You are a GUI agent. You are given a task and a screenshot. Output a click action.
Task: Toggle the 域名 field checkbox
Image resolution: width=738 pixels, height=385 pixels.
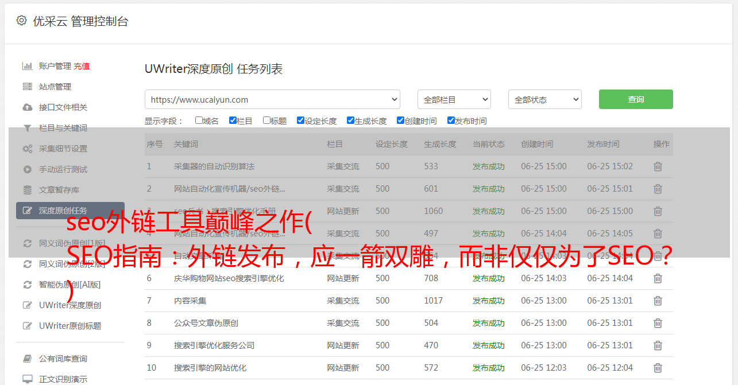tap(199, 120)
